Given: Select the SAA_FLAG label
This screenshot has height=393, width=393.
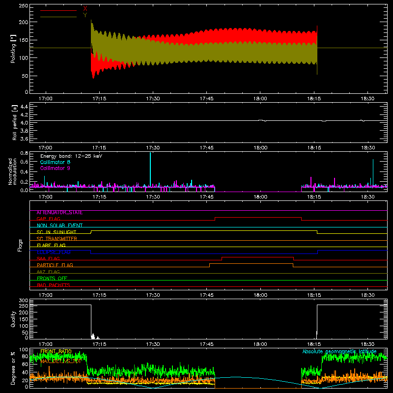Looking at the screenshot, I should 48,258.
